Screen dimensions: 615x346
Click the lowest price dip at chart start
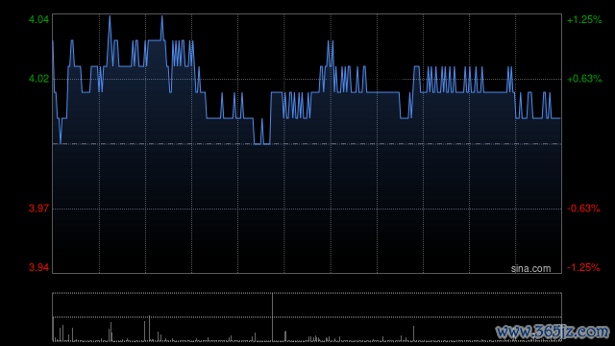(x=61, y=143)
